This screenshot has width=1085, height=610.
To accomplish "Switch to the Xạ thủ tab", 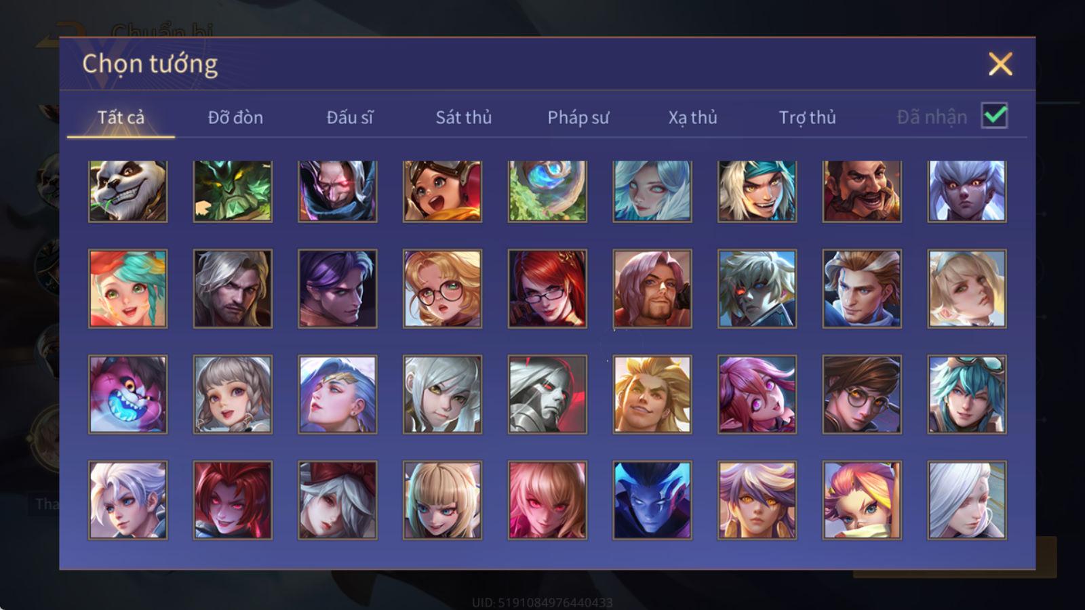I will [x=692, y=117].
